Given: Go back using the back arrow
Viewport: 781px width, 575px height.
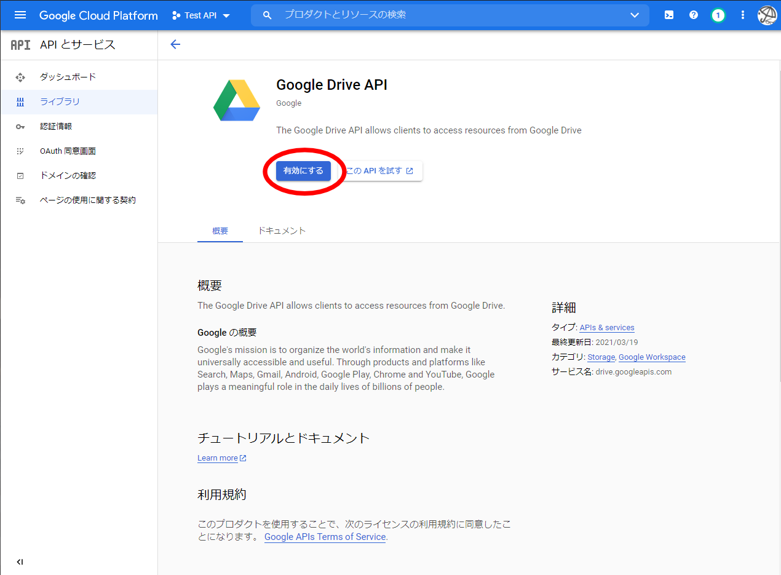Looking at the screenshot, I should point(175,44).
